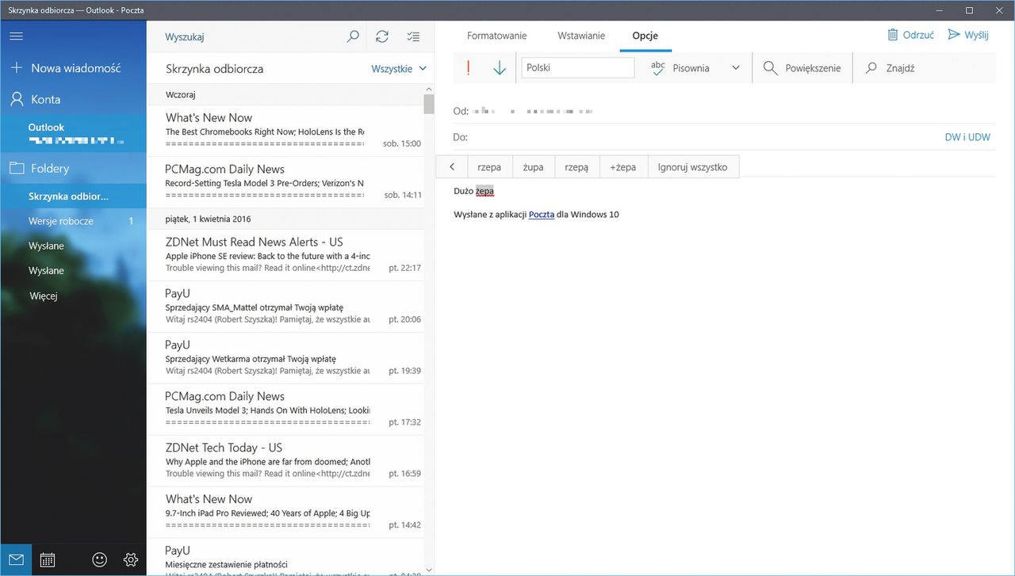Set high importance with exclamation icon
1015x576 pixels.
click(x=468, y=68)
